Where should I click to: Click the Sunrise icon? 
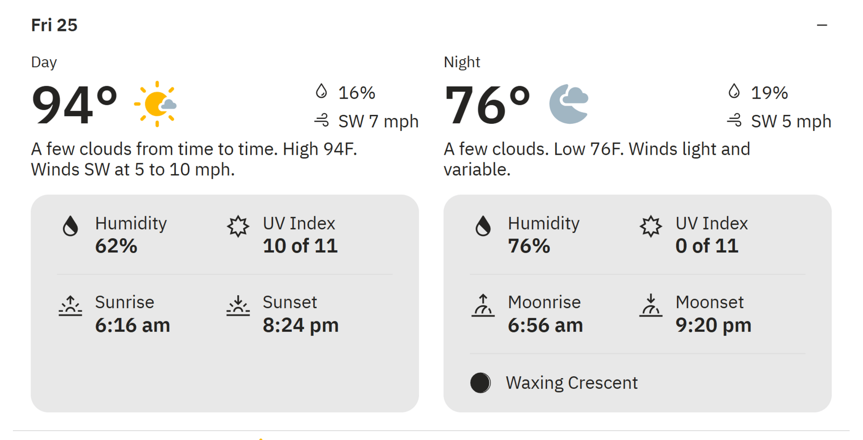coord(70,306)
